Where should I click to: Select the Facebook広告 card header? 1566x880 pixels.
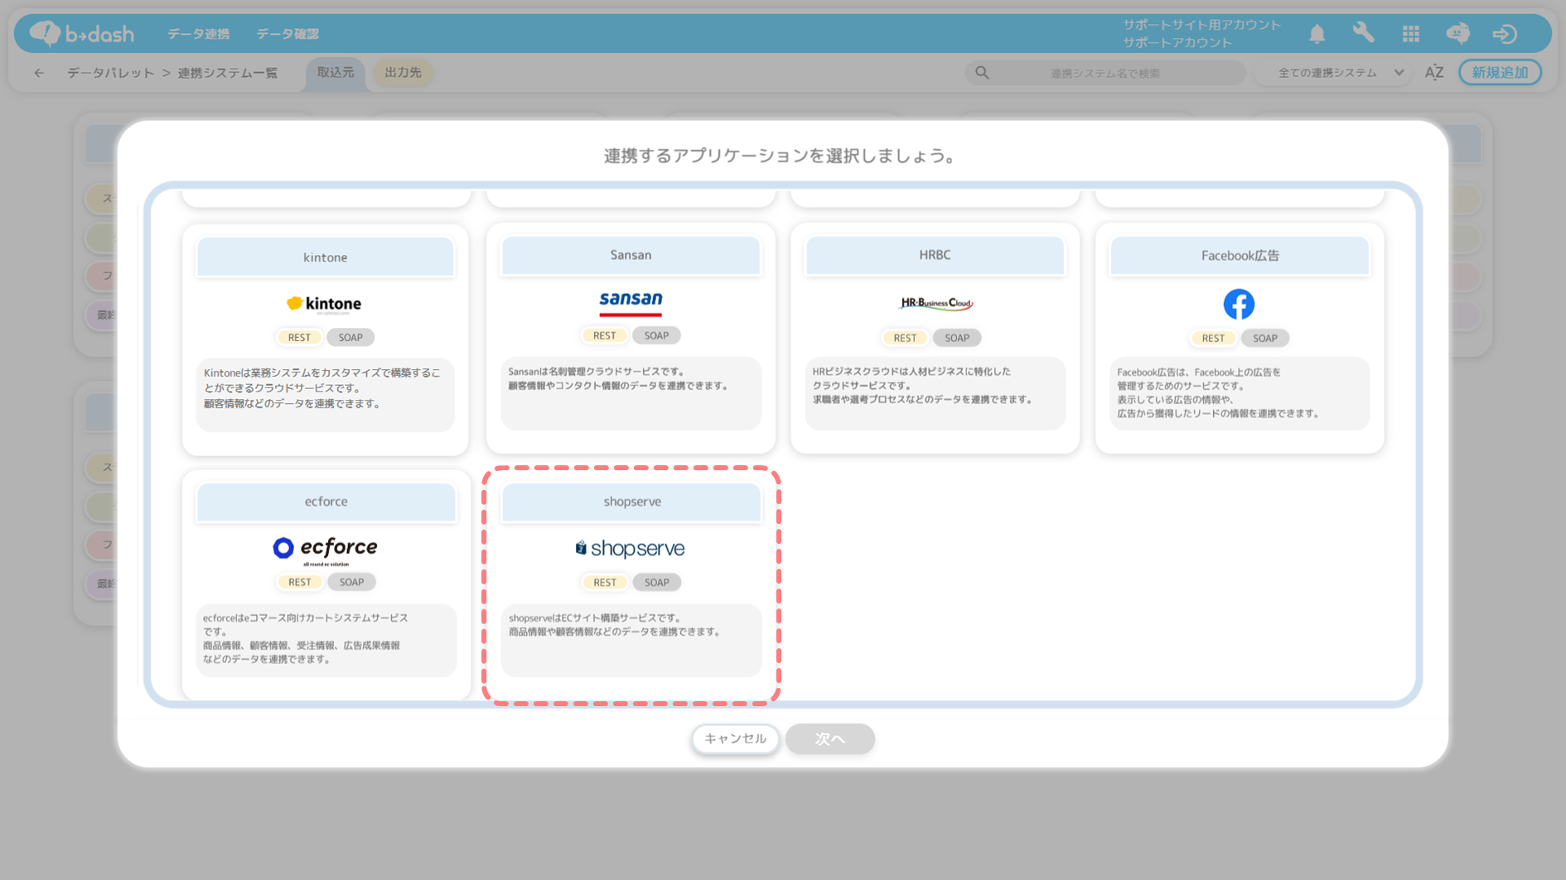click(x=1240, y=256)
